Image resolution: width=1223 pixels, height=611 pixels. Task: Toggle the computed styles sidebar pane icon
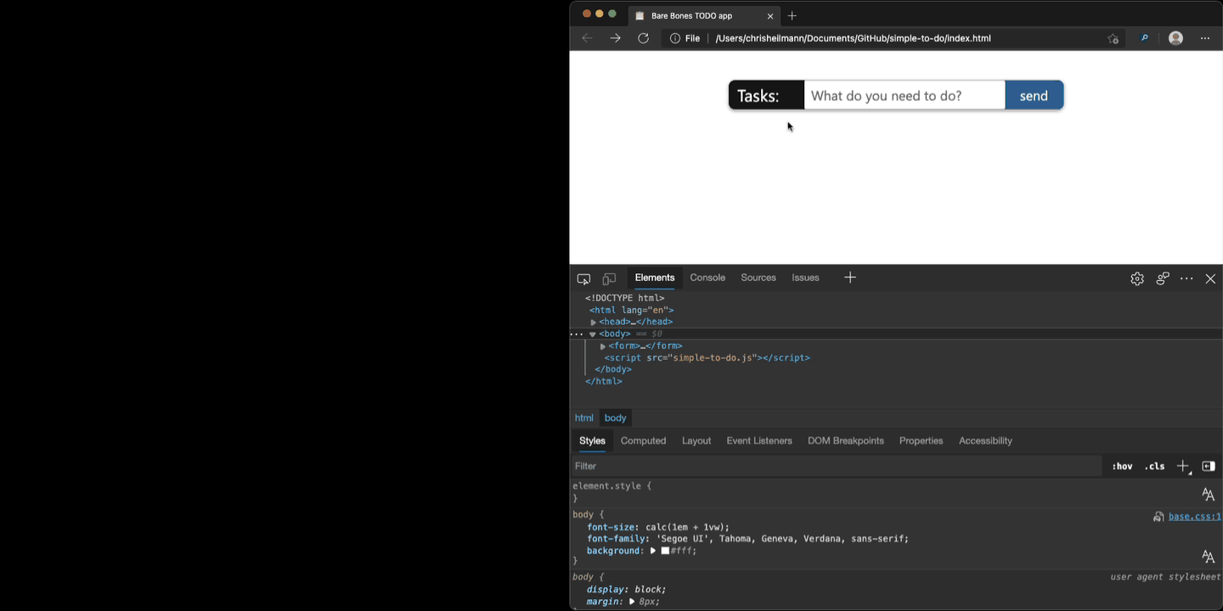click(1209, 466)
